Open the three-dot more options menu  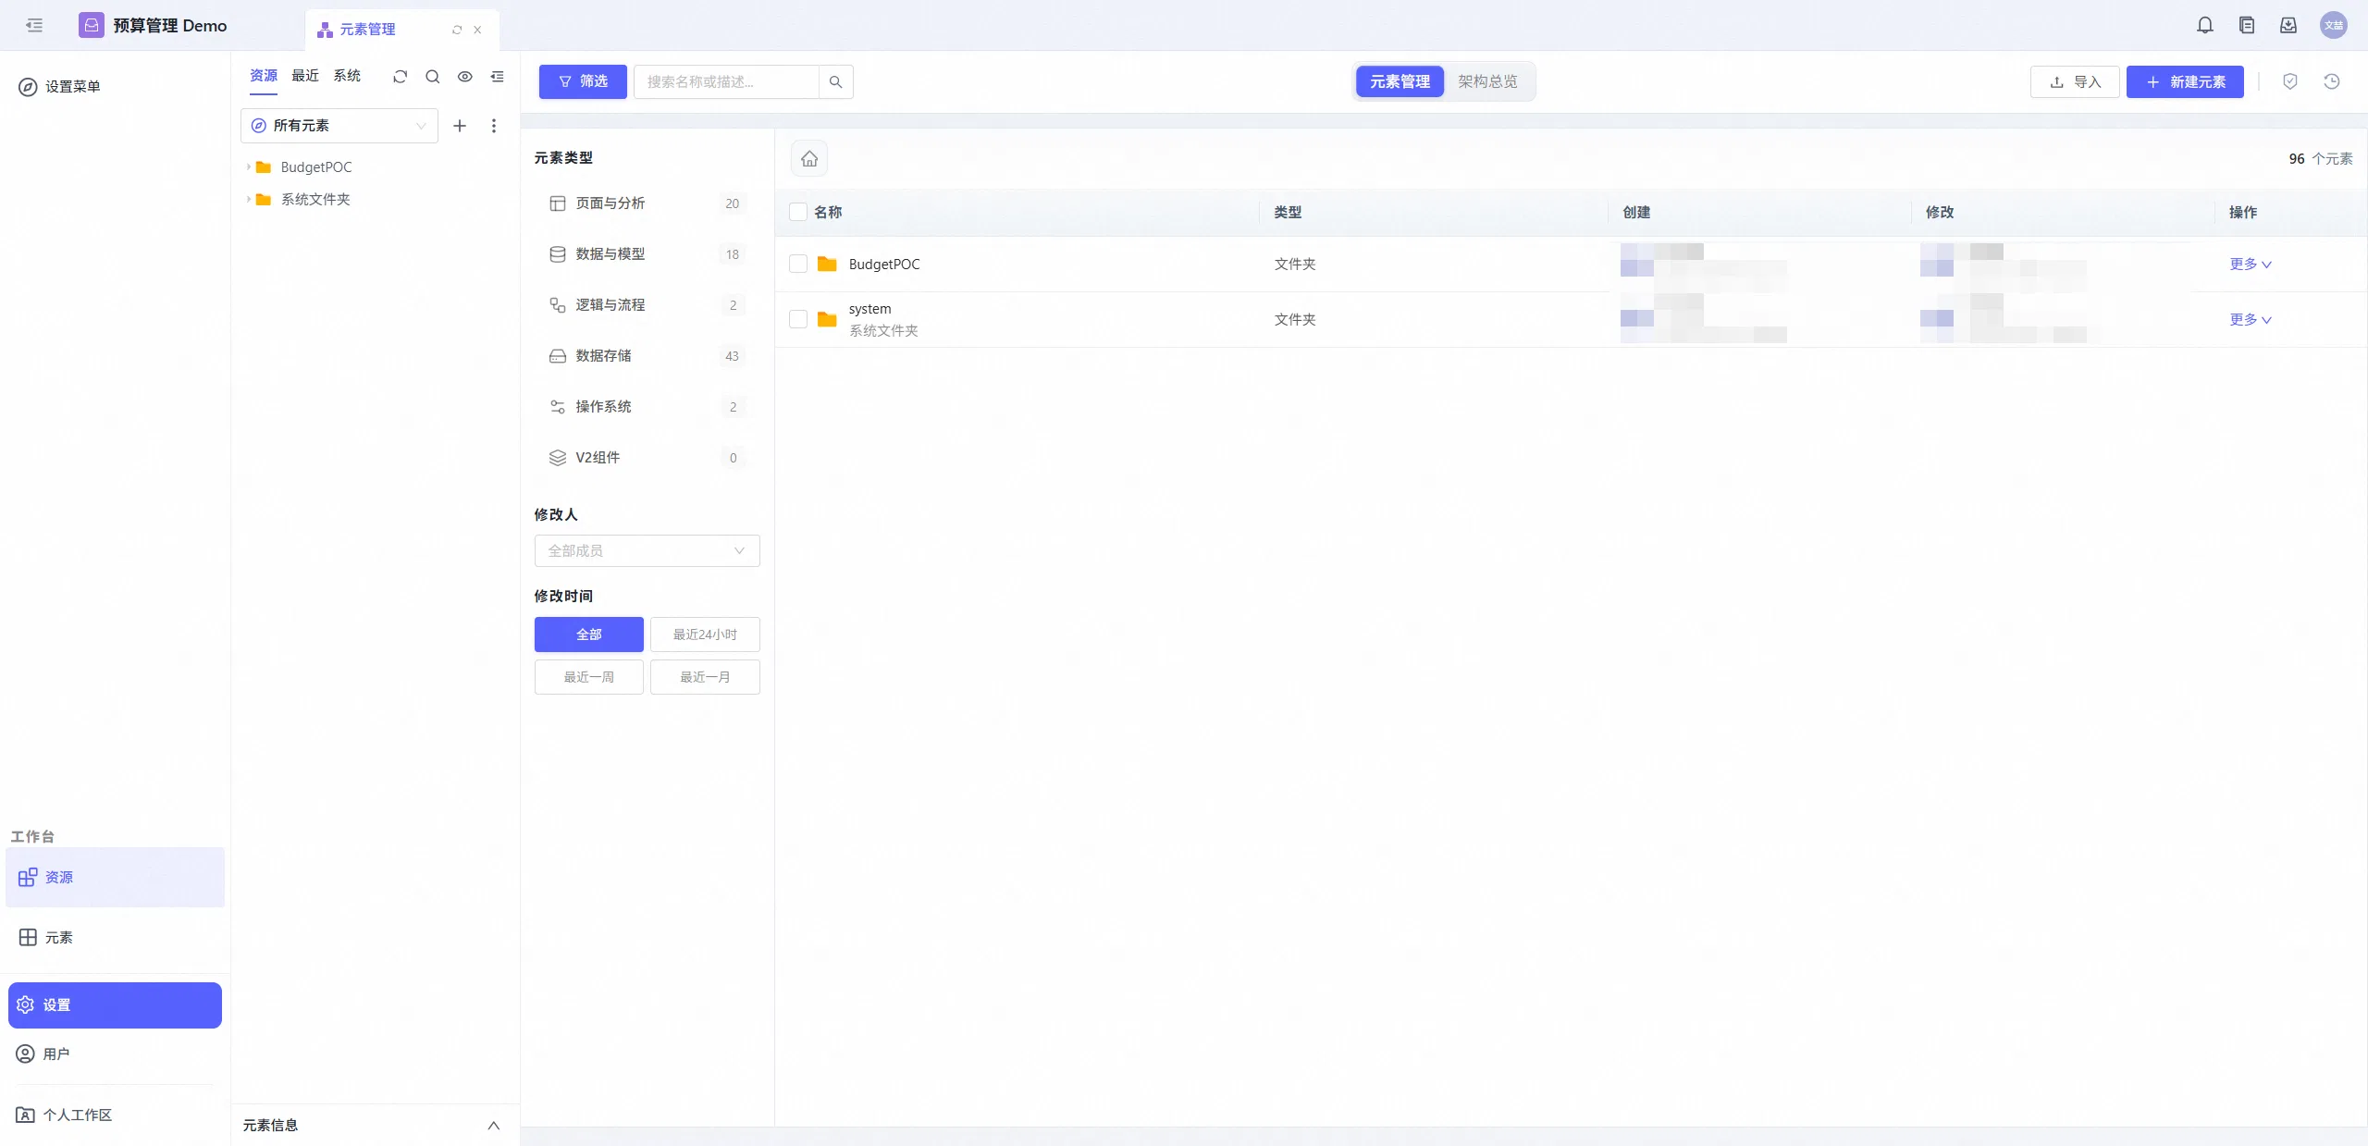point(494,126)
